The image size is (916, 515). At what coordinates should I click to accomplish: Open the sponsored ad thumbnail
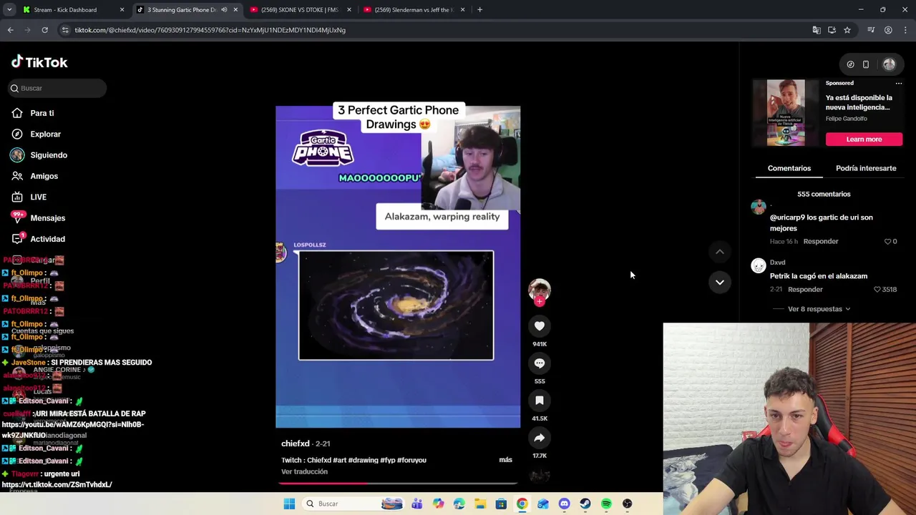pyautogui.click(x=786, y=113)
